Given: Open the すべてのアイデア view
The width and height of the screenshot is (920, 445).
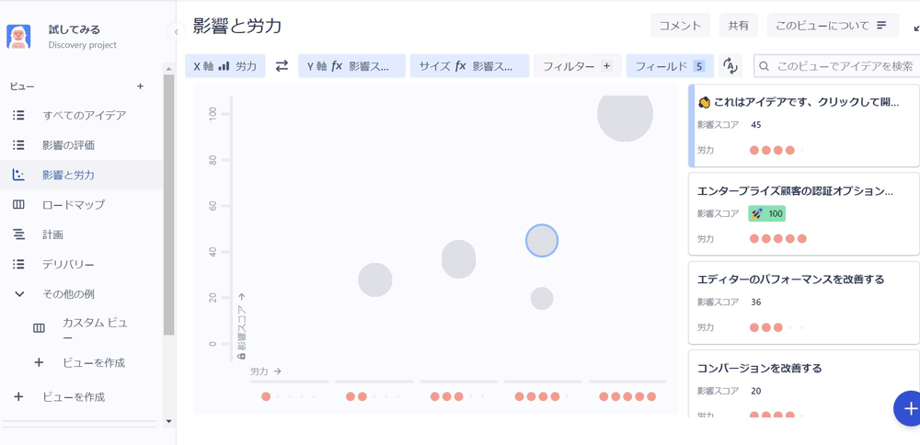Looking at the screenshot, I should click(x=84, y=116).
